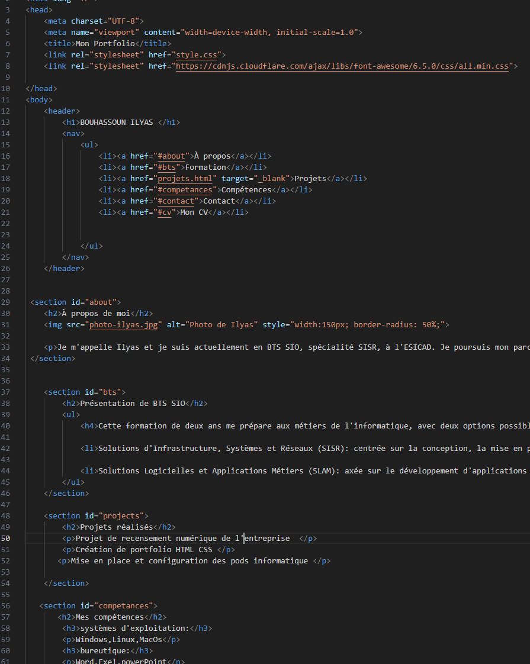The width and height of the screenshot is (530, 664).
Task: Click the #cv href in Mon CV item
Action: pyautogui.click(x=164, y=212)
